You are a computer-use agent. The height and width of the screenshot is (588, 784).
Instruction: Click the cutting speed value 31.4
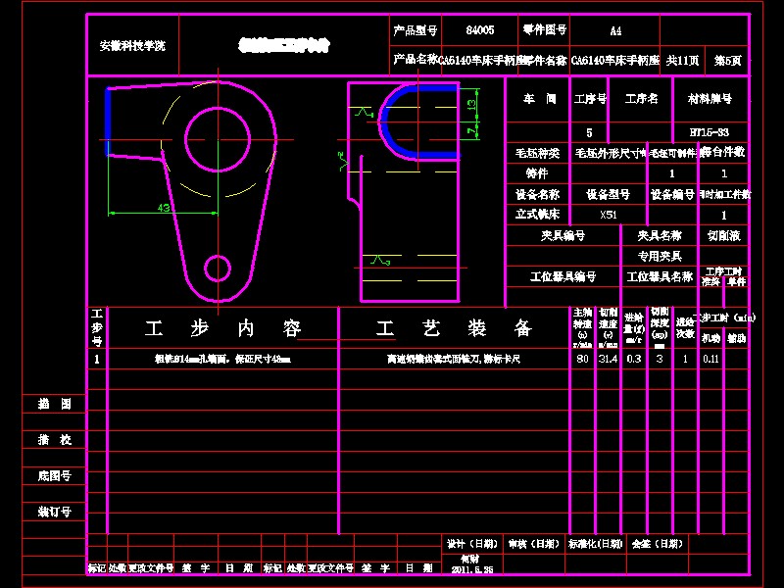coord(608,359)
